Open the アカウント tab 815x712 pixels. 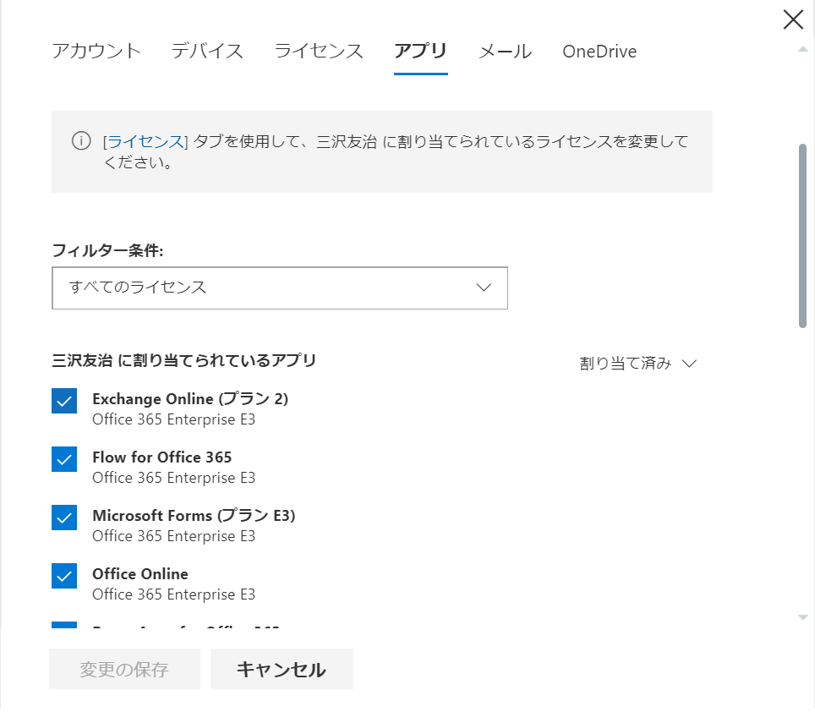pos(96,51)
